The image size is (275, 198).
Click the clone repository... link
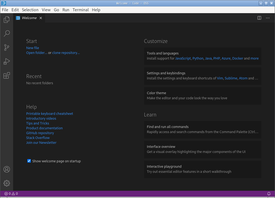pyautogui.click(x=66, y=53)
